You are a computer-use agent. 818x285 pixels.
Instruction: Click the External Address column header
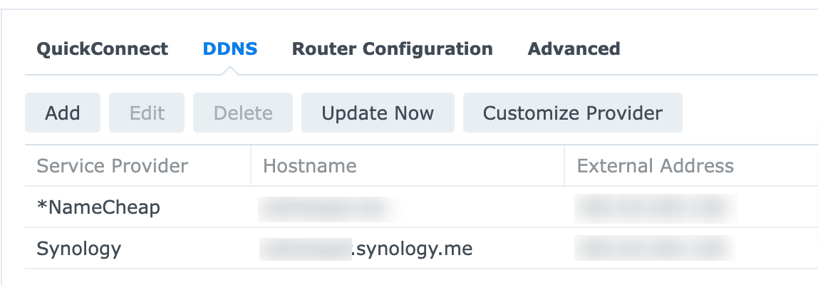tap(655, 166)
